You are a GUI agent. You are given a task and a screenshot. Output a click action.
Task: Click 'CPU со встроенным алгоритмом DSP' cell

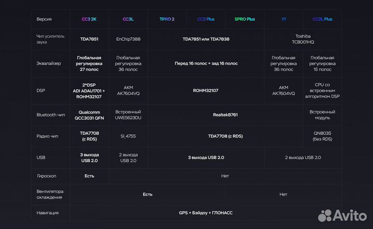pos(322,91)
